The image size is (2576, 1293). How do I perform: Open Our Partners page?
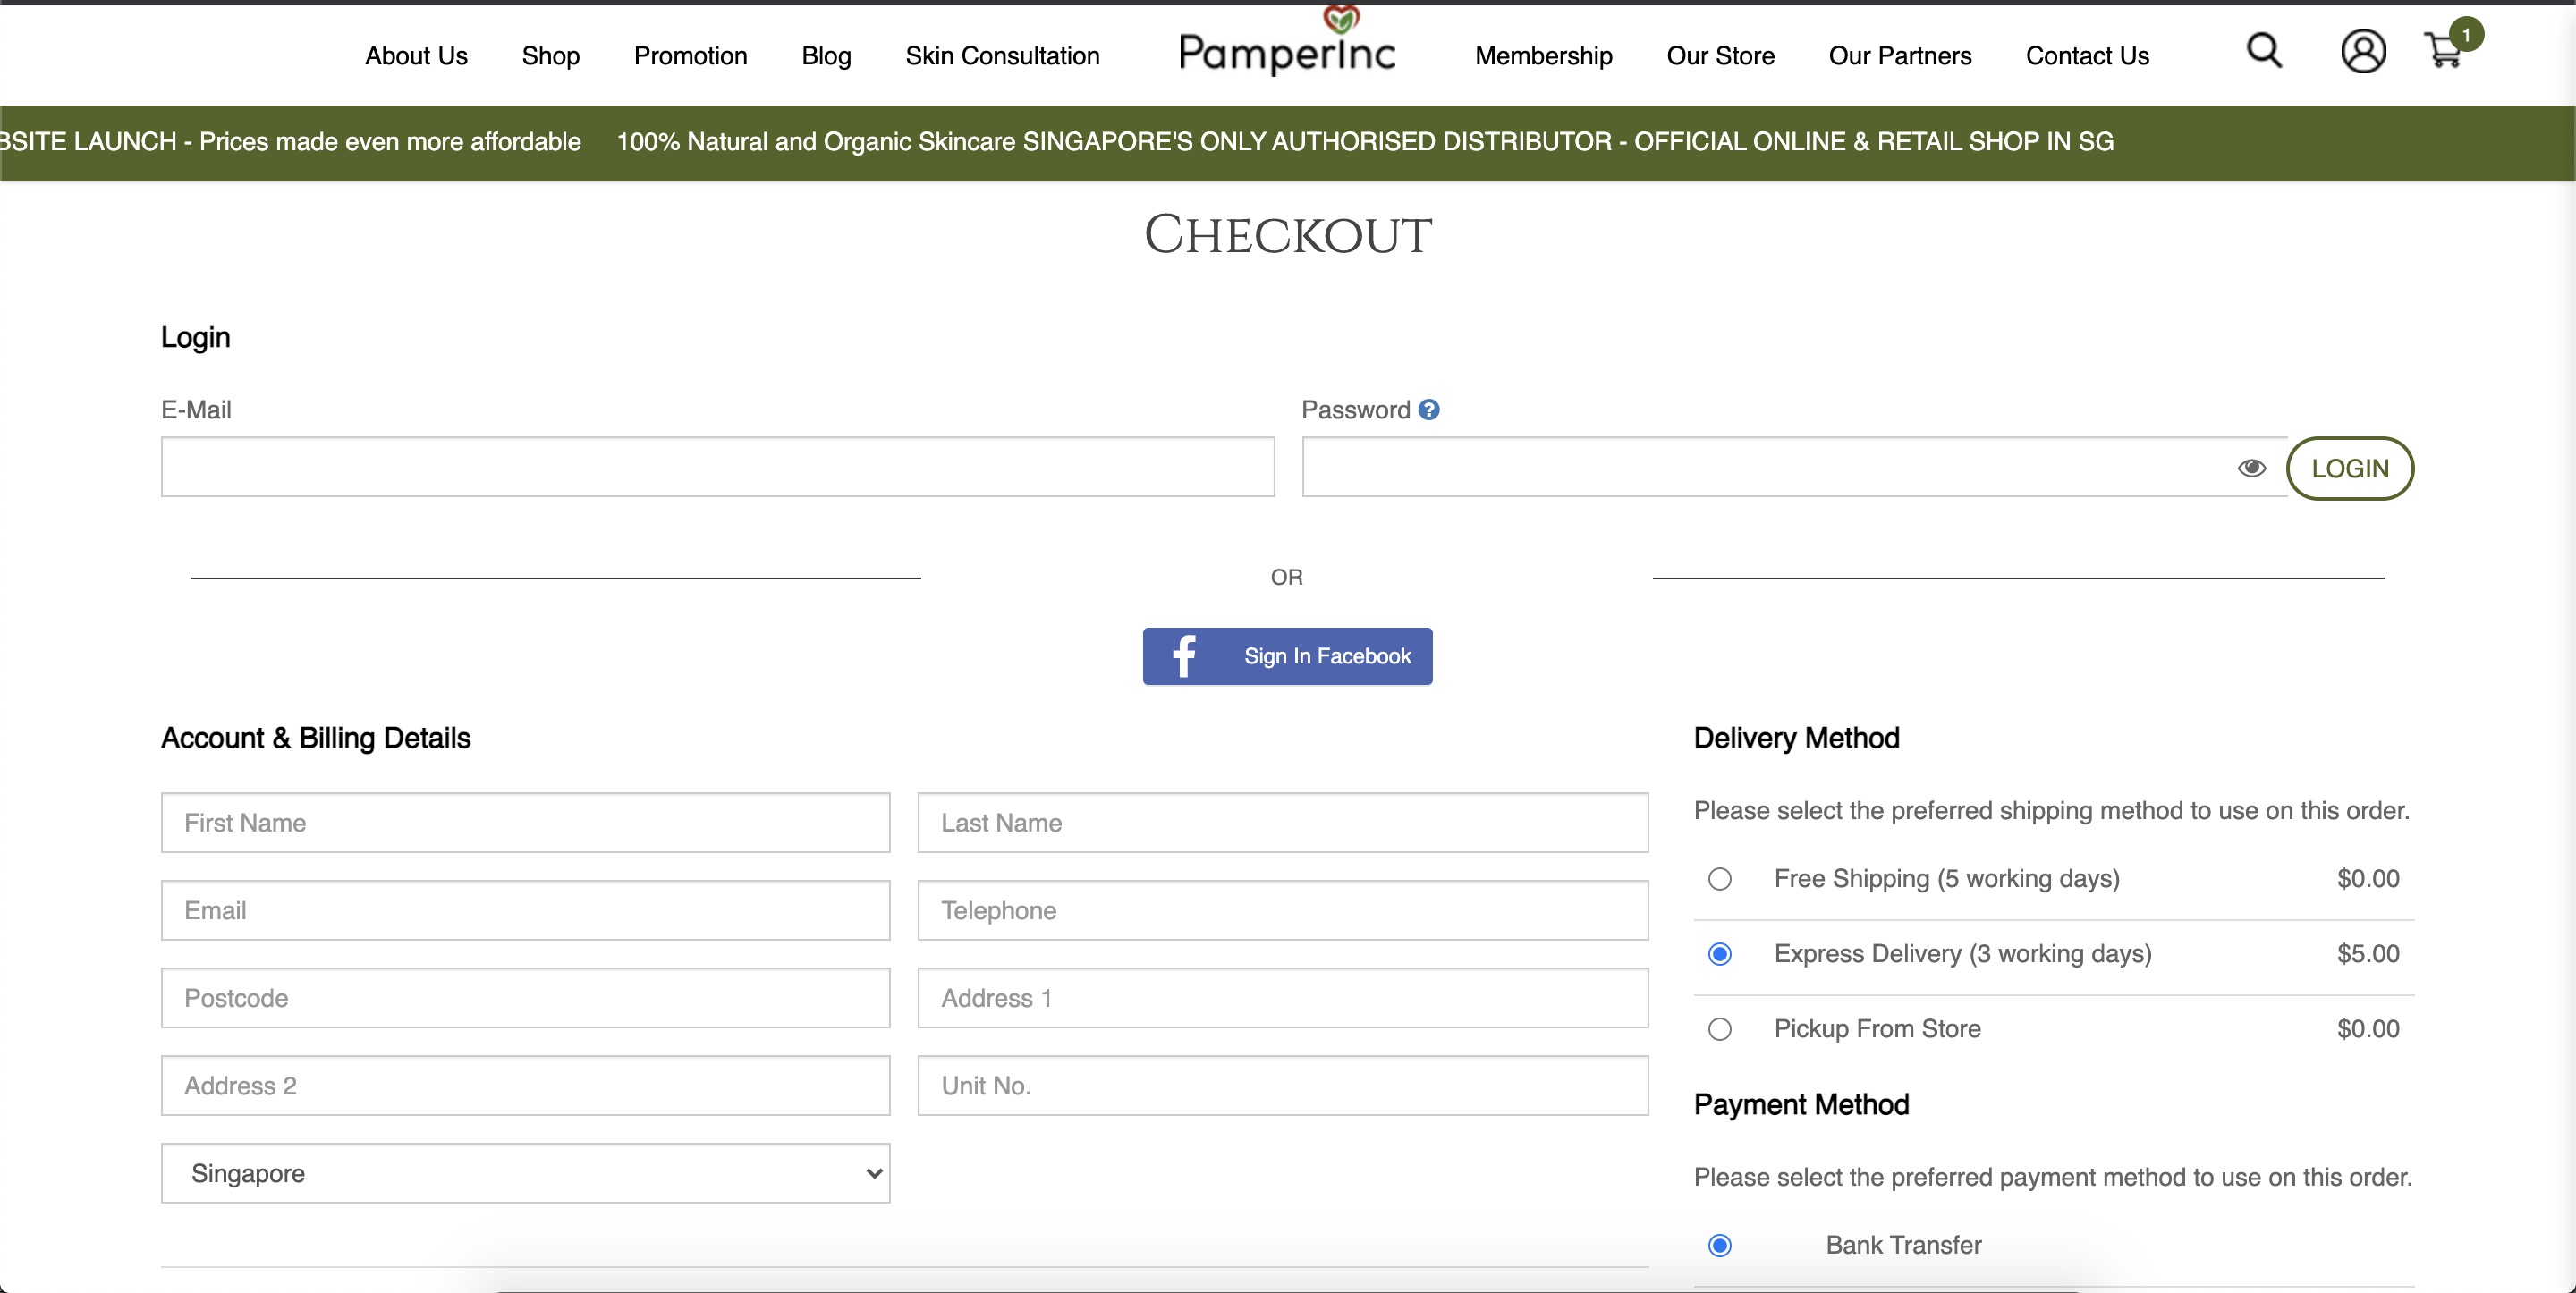point(1900,56)
